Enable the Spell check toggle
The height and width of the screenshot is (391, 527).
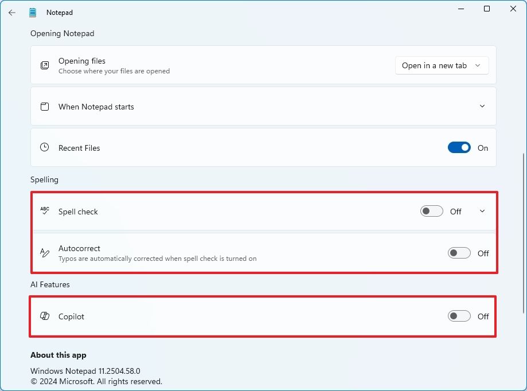(x=431, y=211)
